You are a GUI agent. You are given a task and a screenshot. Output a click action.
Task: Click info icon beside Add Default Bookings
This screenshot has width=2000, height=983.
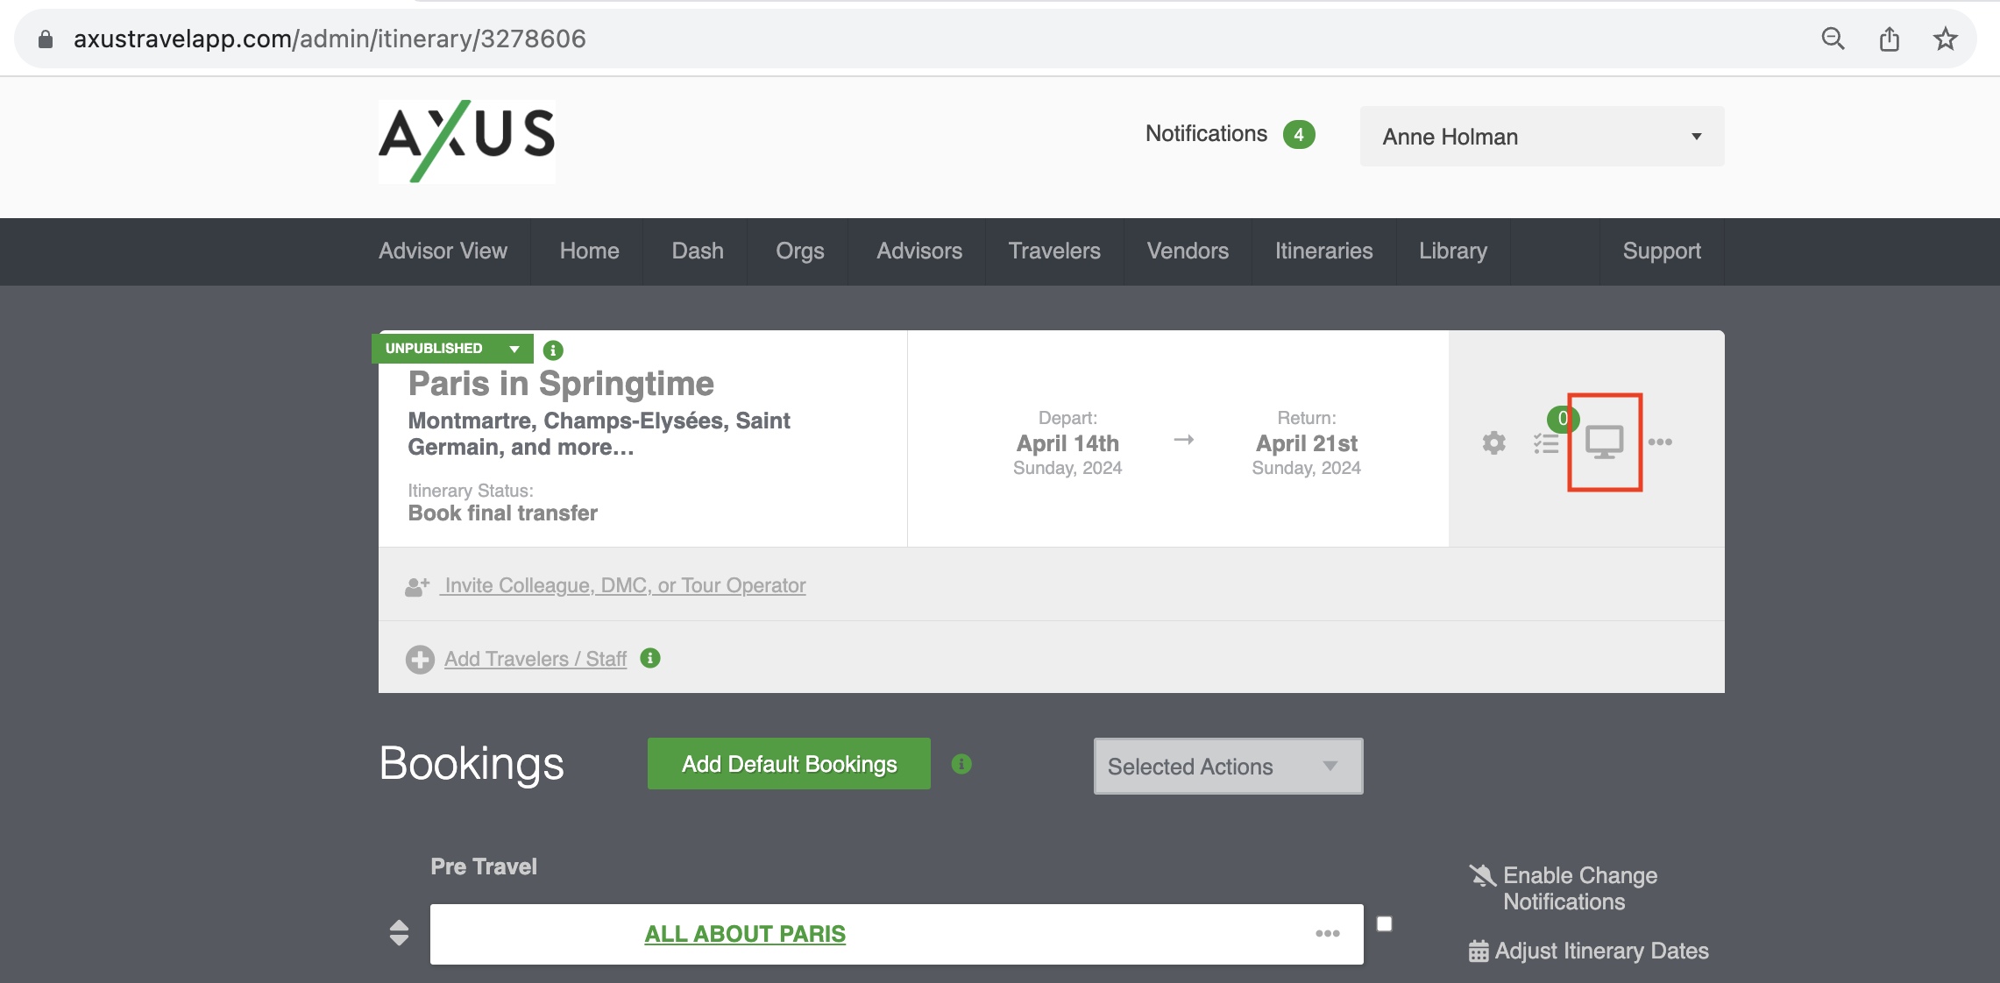click(961, 764)
